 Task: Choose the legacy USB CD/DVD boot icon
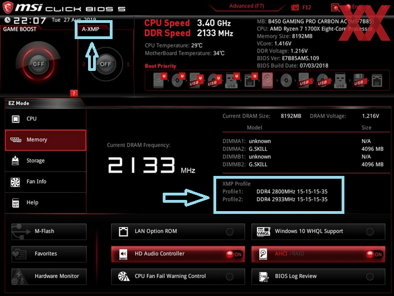(323, 80)
